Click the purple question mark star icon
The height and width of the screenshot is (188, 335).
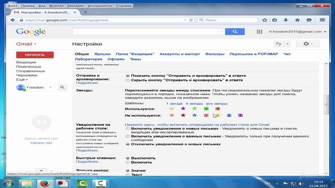tap(240, 115)
